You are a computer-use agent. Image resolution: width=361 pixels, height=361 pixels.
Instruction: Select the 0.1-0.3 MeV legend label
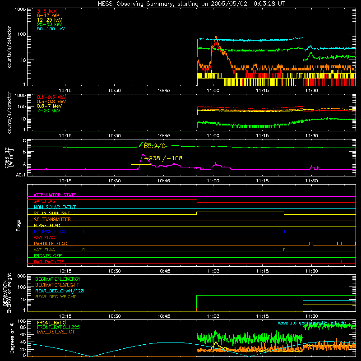pos(51,97)
